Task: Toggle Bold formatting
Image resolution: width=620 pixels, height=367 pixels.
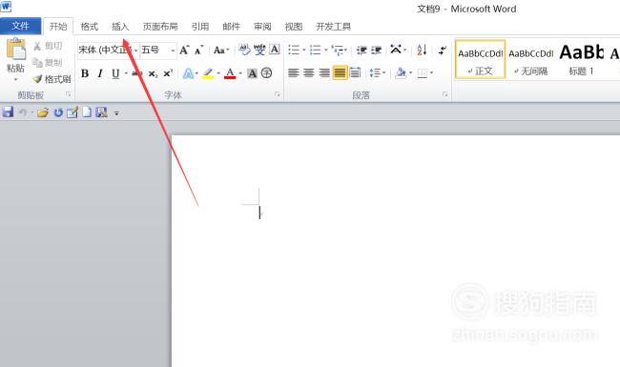Action: pyautogui.click(x=85, y=73)
